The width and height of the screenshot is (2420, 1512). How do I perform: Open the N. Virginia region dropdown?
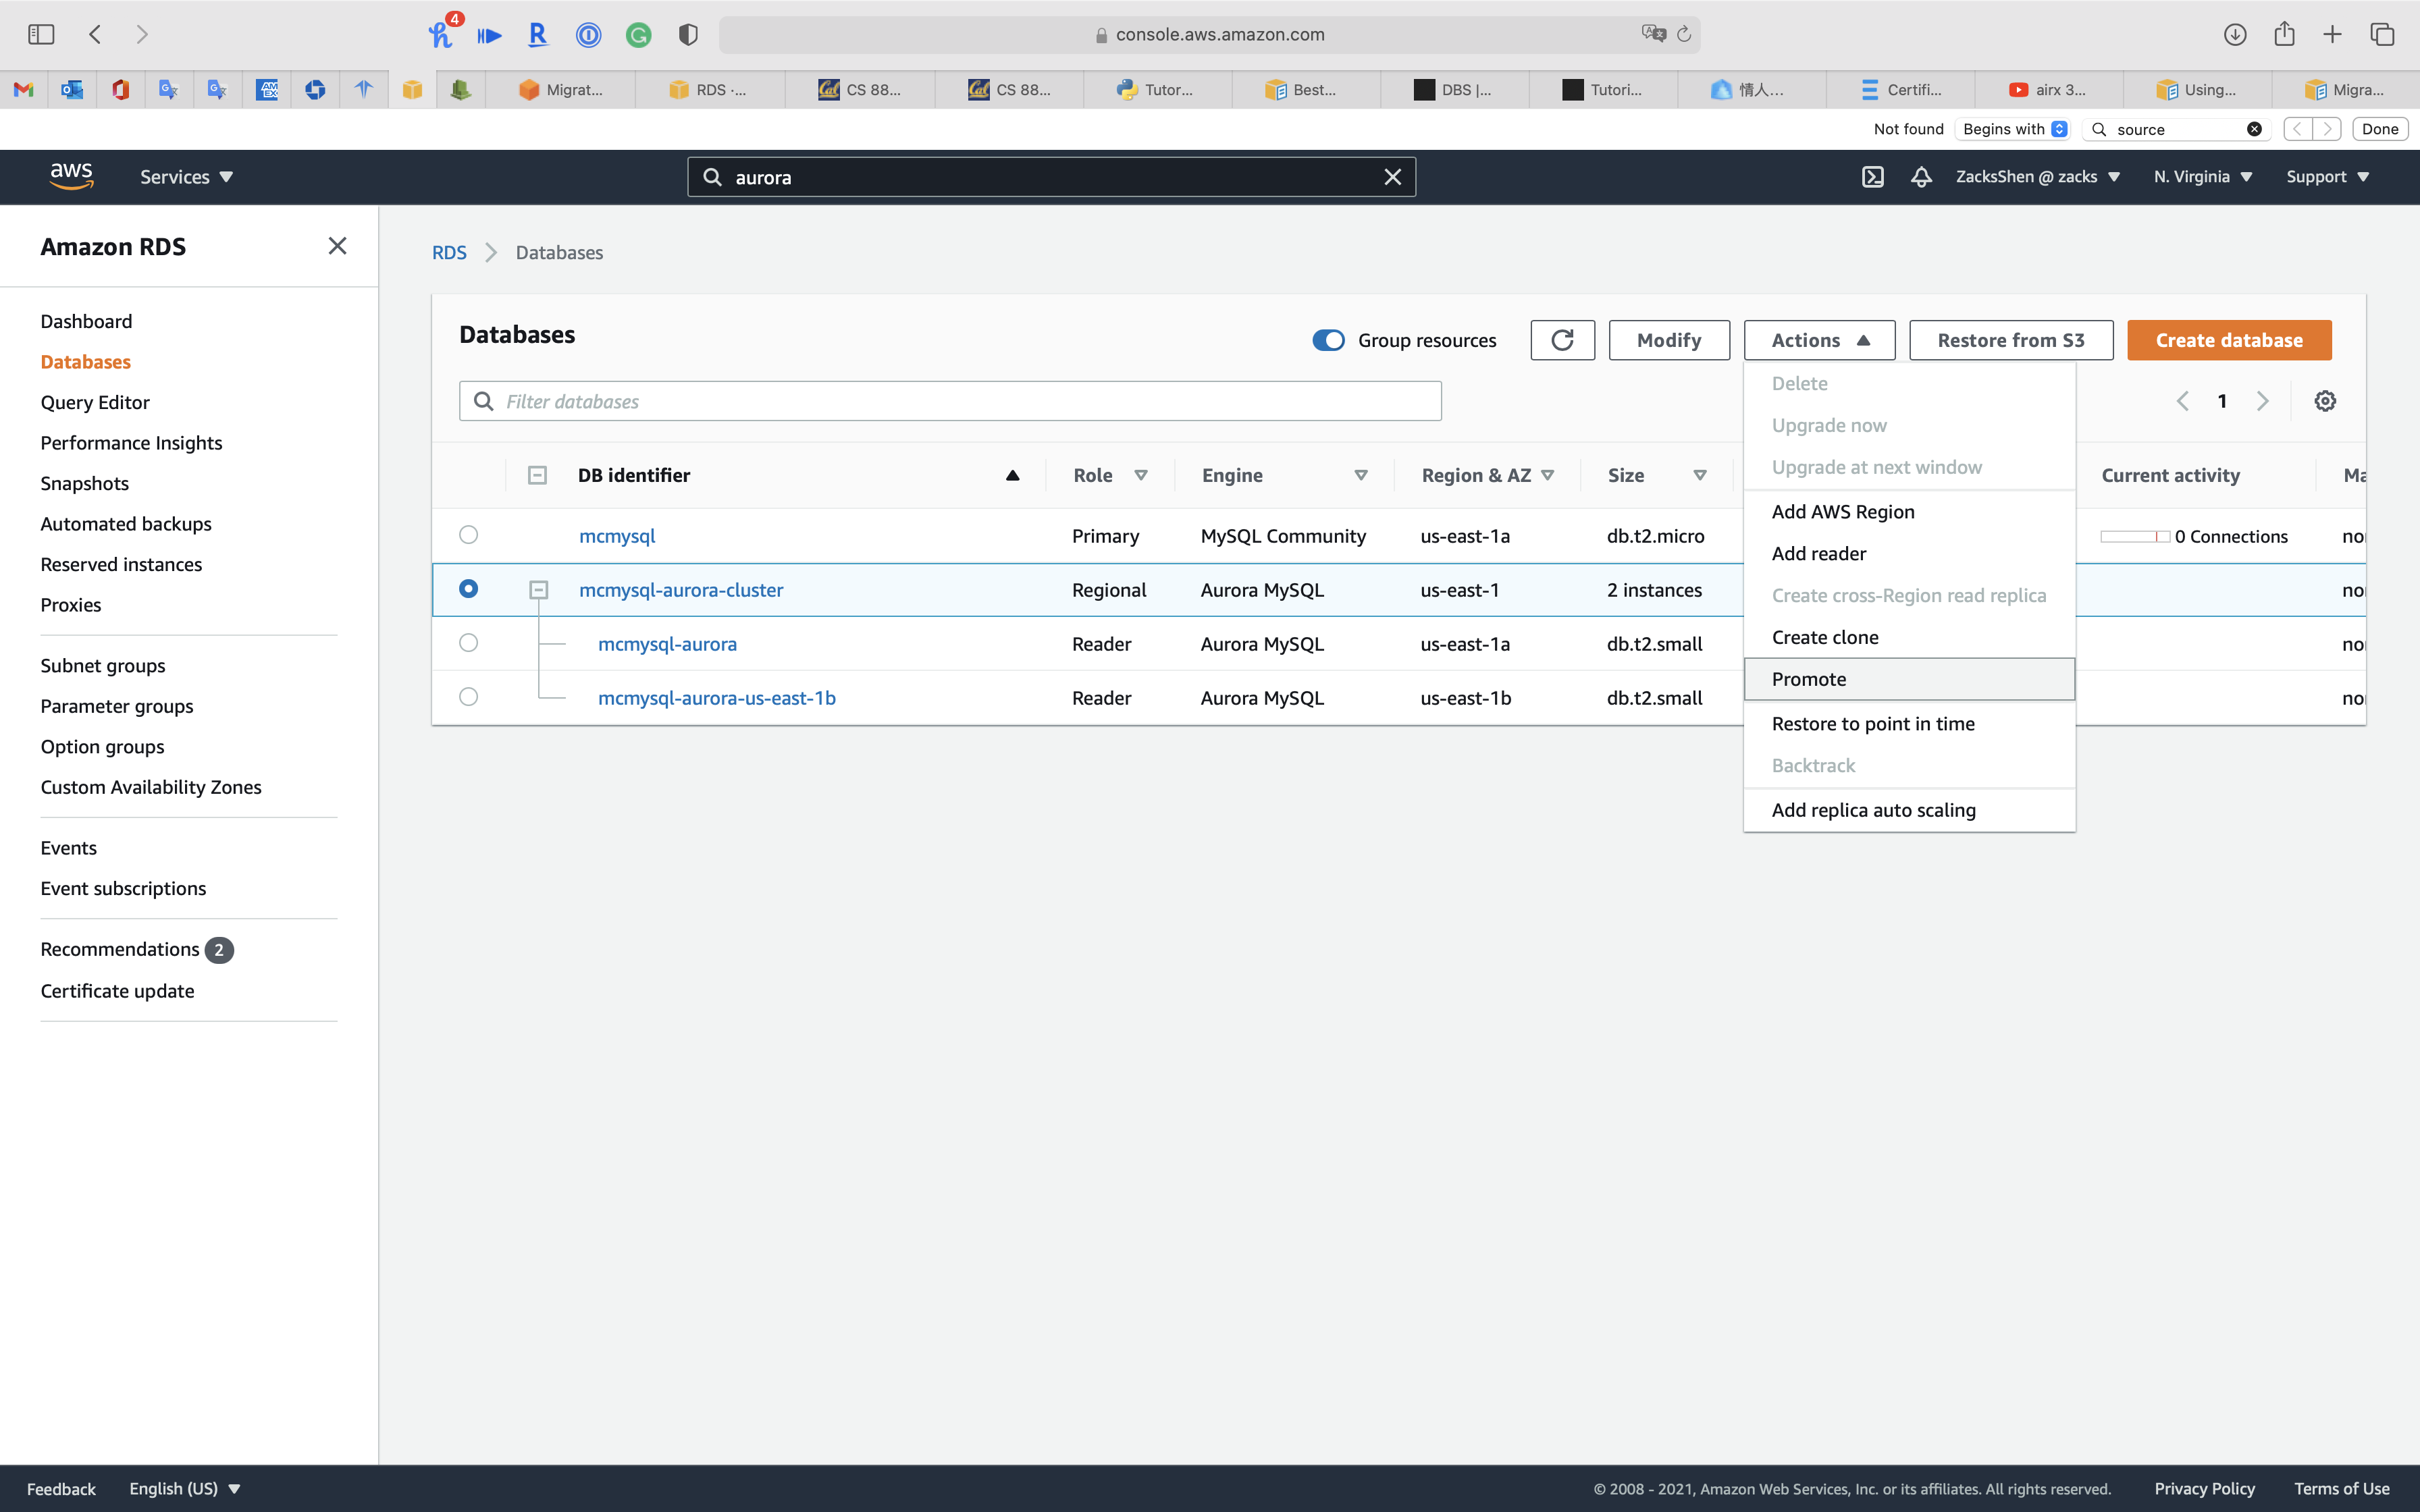point(2202,177)
